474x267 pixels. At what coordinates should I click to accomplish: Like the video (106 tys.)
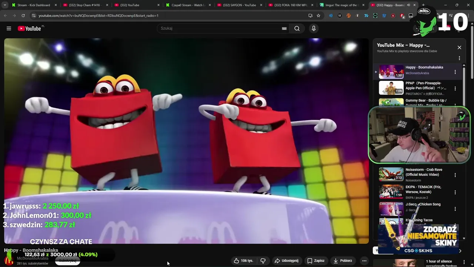[243, 261]
